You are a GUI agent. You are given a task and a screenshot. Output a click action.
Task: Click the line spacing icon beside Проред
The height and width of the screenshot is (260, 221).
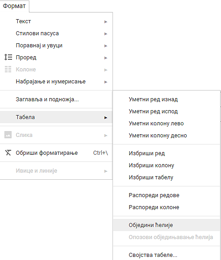pyautogui.click(x=8, y=57)
